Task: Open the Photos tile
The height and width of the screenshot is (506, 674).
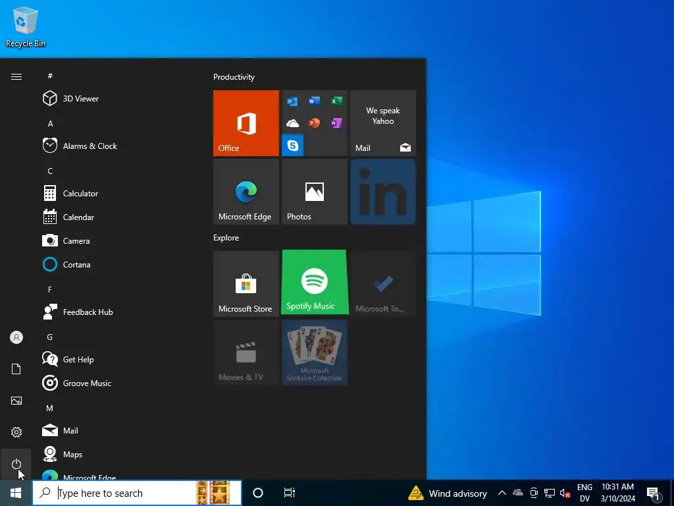Action: tap(314, 192)
